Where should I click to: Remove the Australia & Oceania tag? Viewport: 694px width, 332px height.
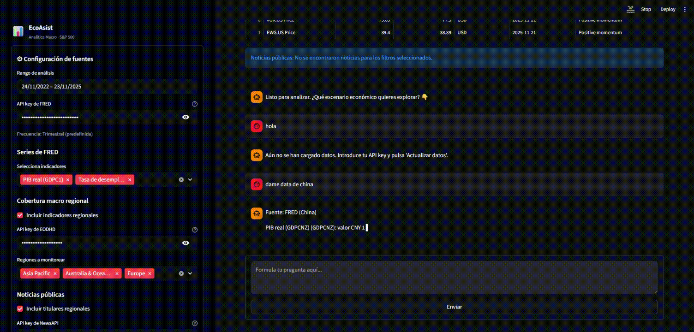pyautogui.click(x=117, y=273)
